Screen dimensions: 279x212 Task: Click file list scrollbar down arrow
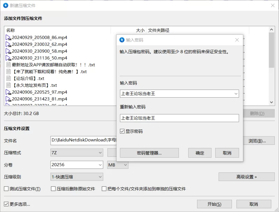271,102
